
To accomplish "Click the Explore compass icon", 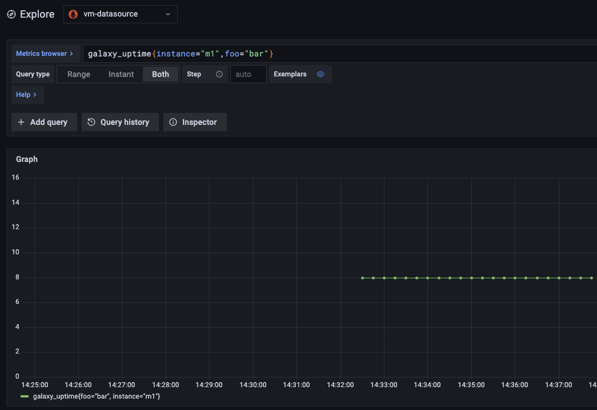I will pyautogui.click(x=11, y=14).
